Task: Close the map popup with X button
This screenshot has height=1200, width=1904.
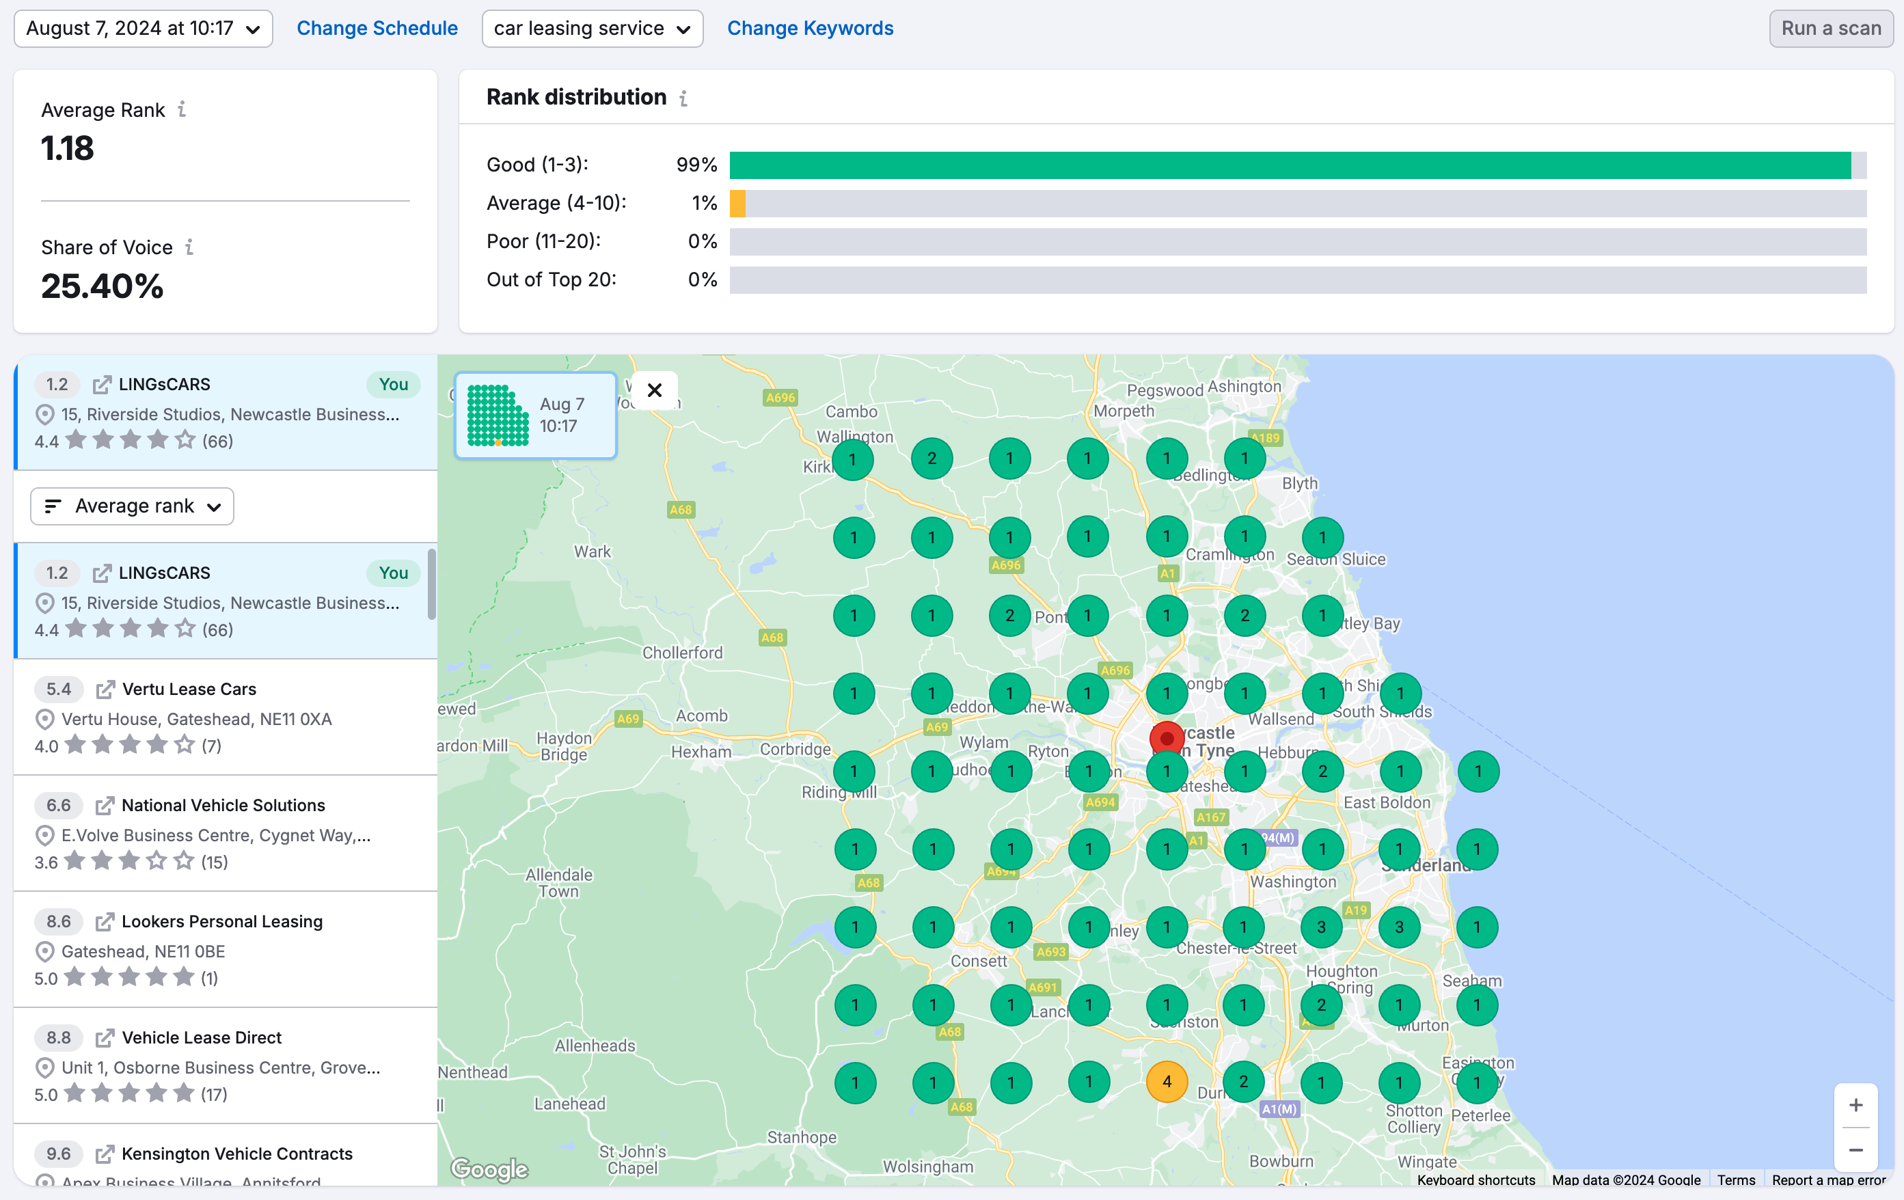Action: [654, 390]
